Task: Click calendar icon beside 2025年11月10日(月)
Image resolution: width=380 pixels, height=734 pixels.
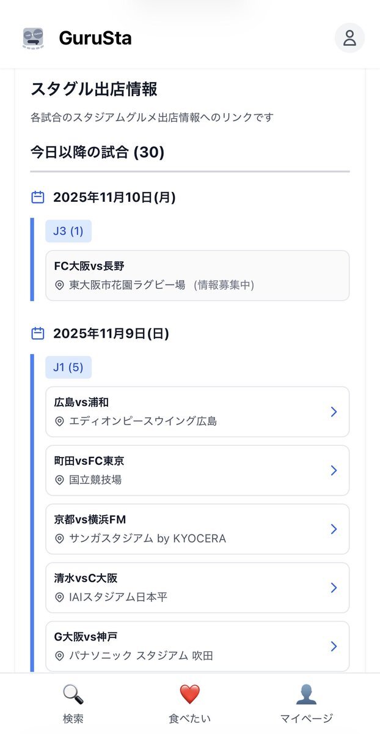Action: 38,197
